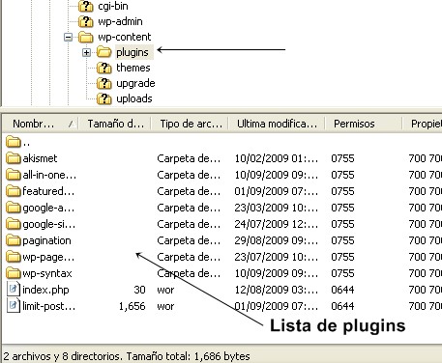This screenshot has width=442, height=363.
Task: Click the index.php file icon
Action: [13, 290]
